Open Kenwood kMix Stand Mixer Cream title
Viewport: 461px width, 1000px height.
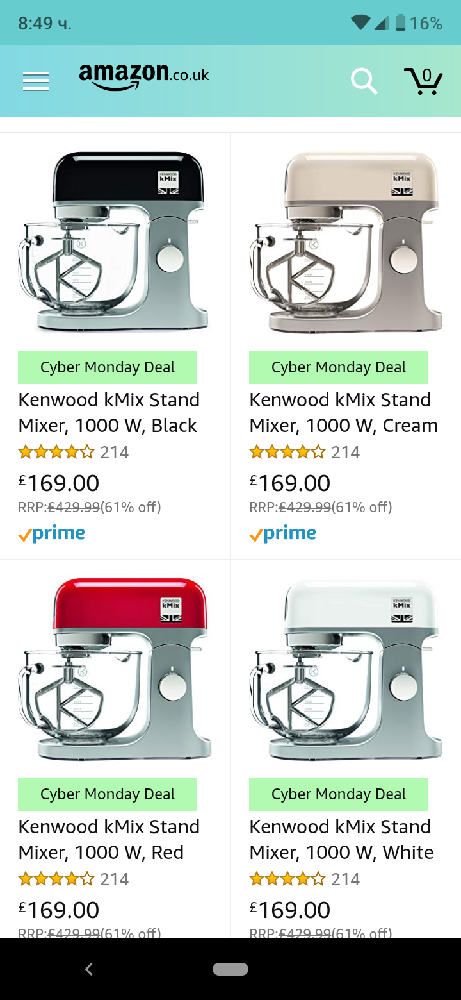point(343,413)
